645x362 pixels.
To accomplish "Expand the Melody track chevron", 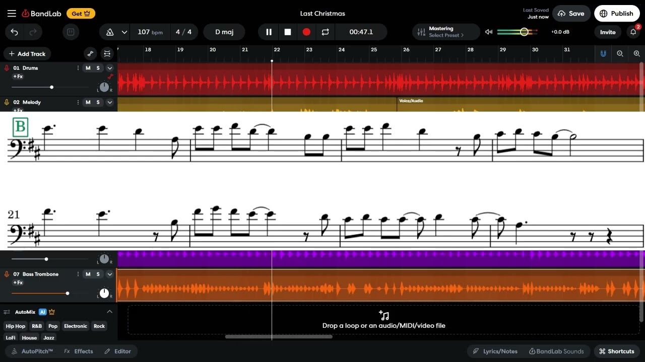I will coord(109,102).
